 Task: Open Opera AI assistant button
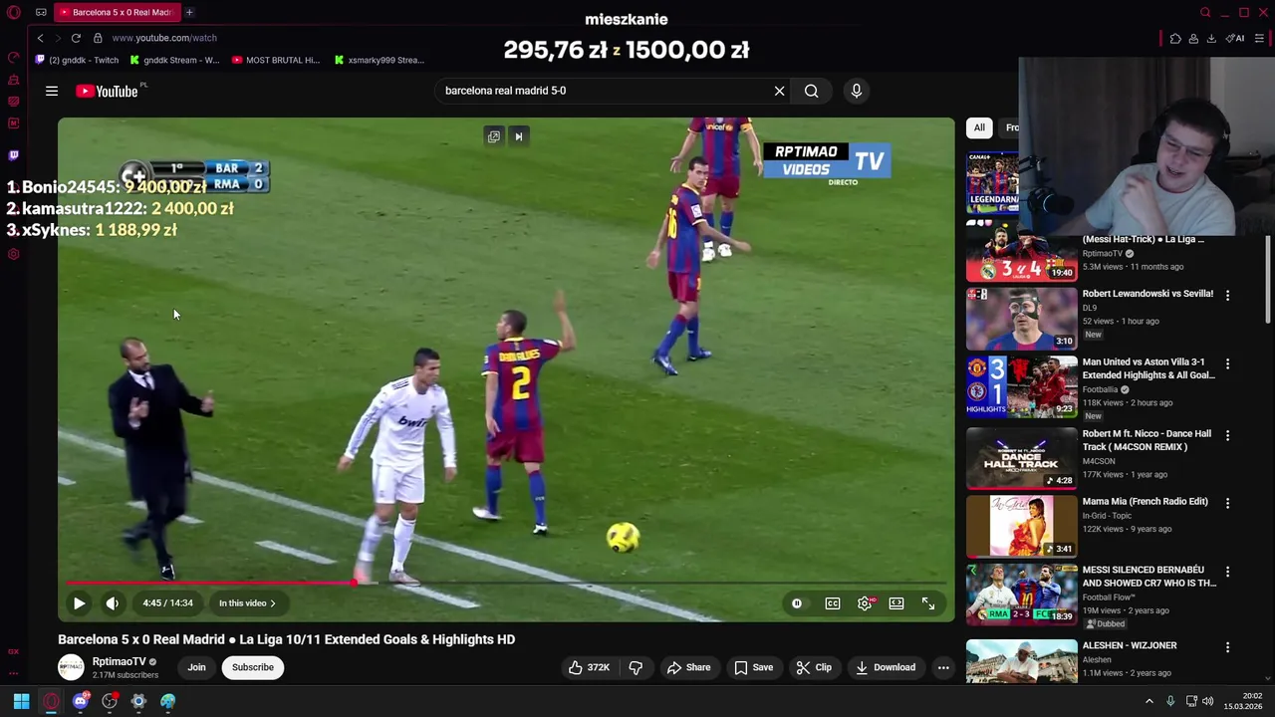tap(1235, 38)
